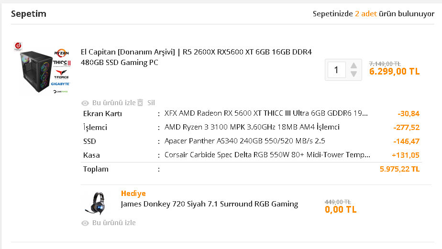This screenshot has height=249, width=442.
Task: Decrease quantity with the down arrow
Action: click(354, 74)
